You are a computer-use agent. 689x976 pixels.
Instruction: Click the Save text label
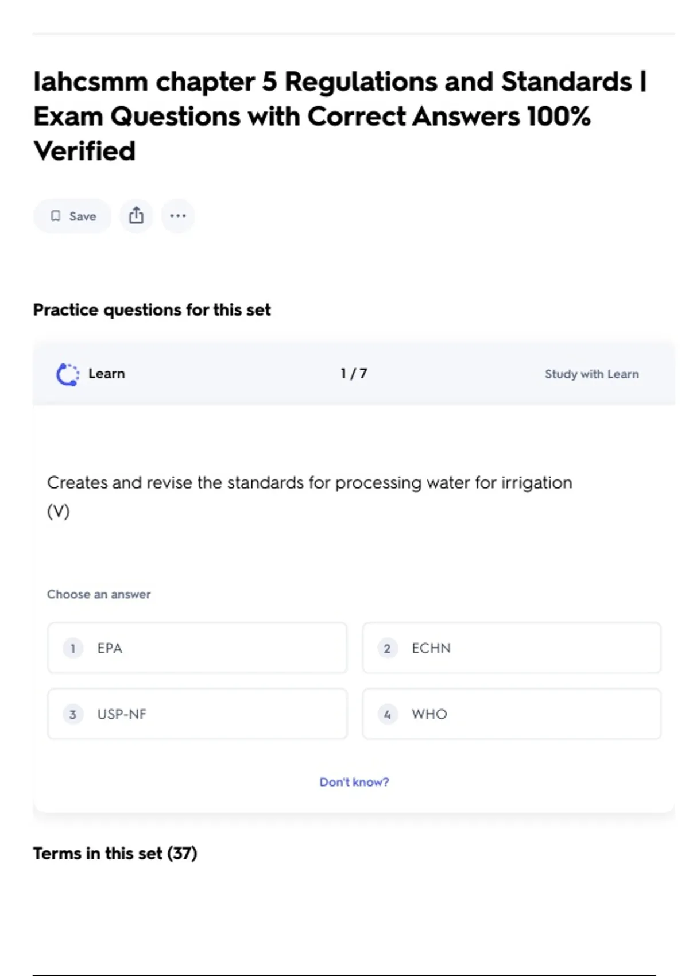(83, 216)
